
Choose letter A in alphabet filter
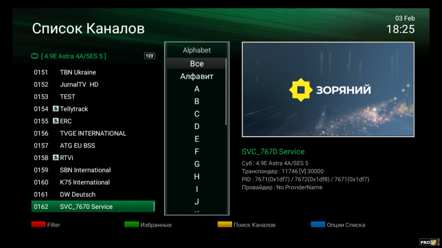click(x=197, y=89)
